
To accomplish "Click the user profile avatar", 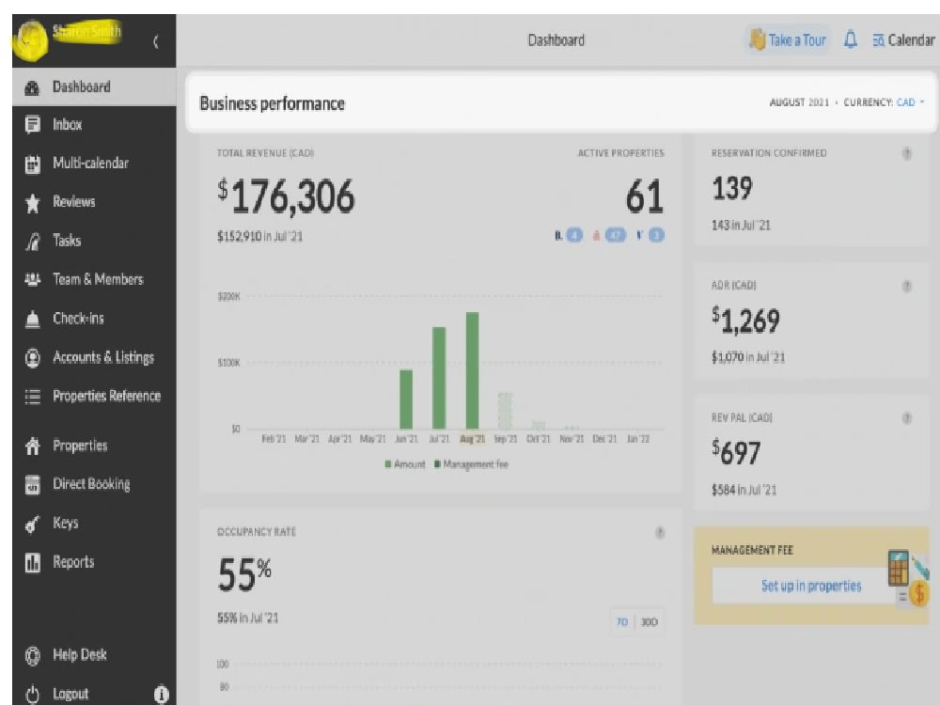I will pos(31,39).
